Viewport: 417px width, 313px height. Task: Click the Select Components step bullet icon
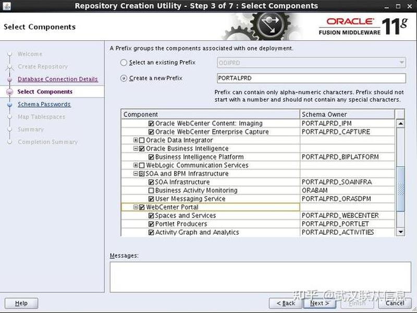tap(10, 92)
